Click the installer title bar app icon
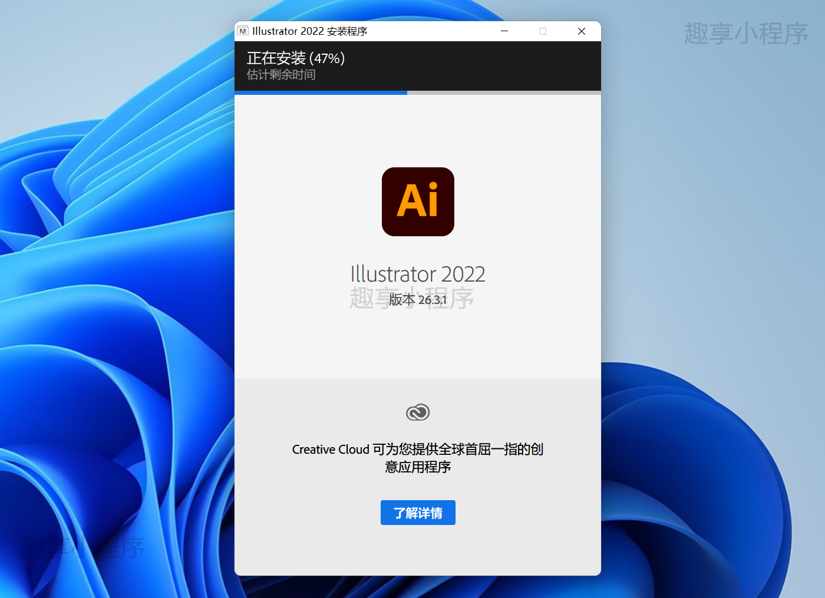 [243, 31]
